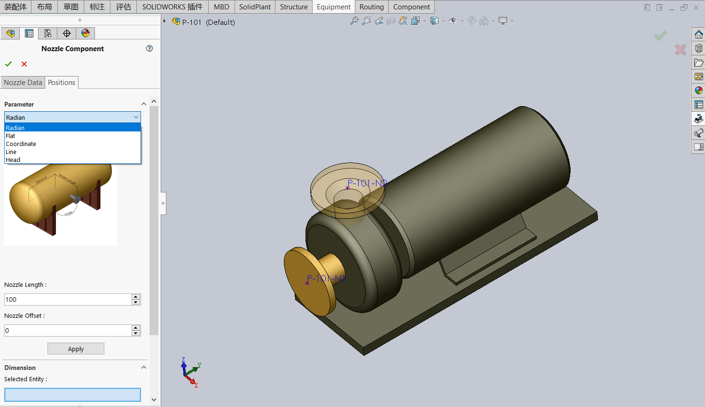Choose Line from the dropdown list

[x=72, y=152]
